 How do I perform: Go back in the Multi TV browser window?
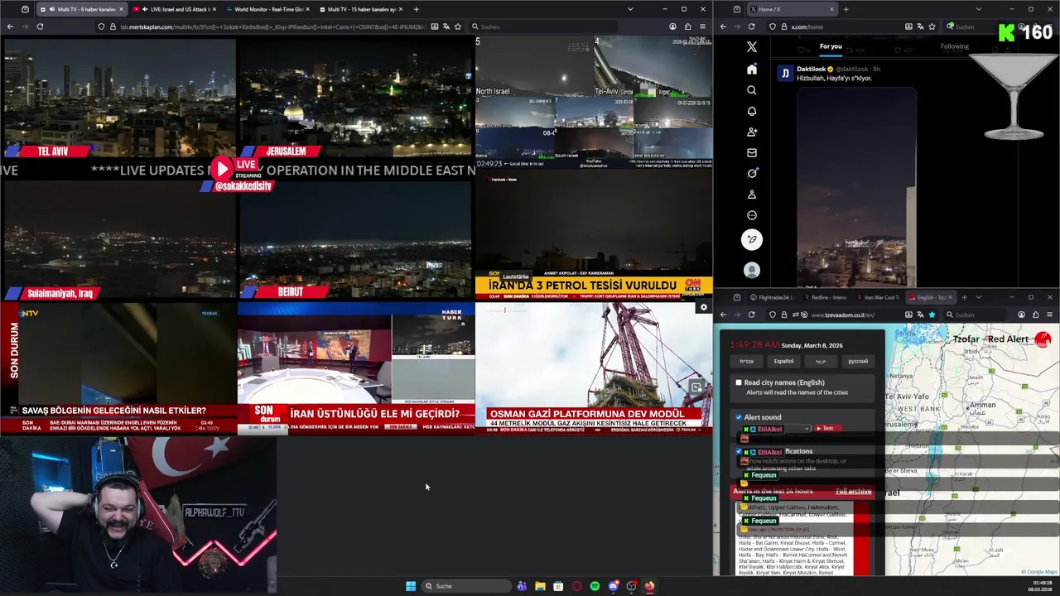click(10, 26)
